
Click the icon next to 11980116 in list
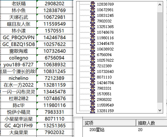tap(93, 38)
